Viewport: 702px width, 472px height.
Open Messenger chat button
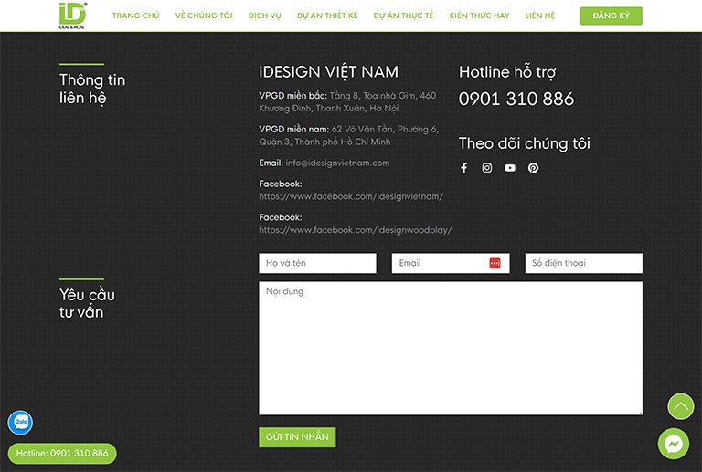tap(673, 444)
